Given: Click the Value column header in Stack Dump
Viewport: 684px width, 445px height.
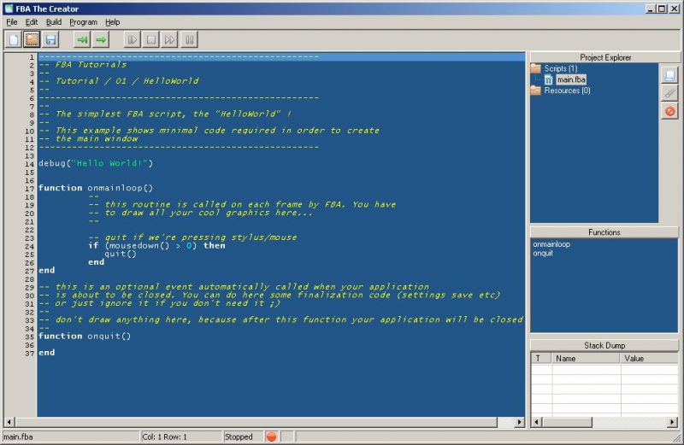Looking at the screenshot, I should [649, 358].
